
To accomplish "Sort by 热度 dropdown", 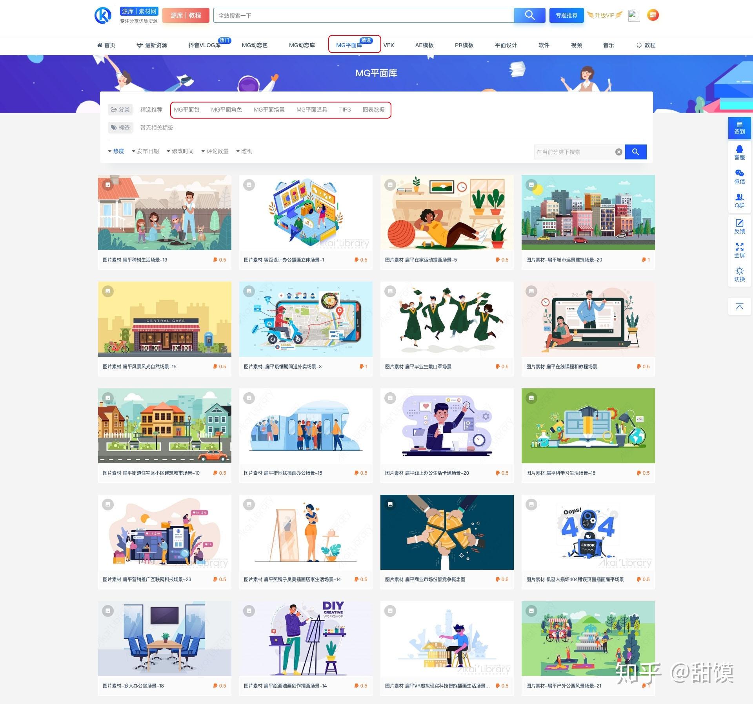I will [116, 151].
